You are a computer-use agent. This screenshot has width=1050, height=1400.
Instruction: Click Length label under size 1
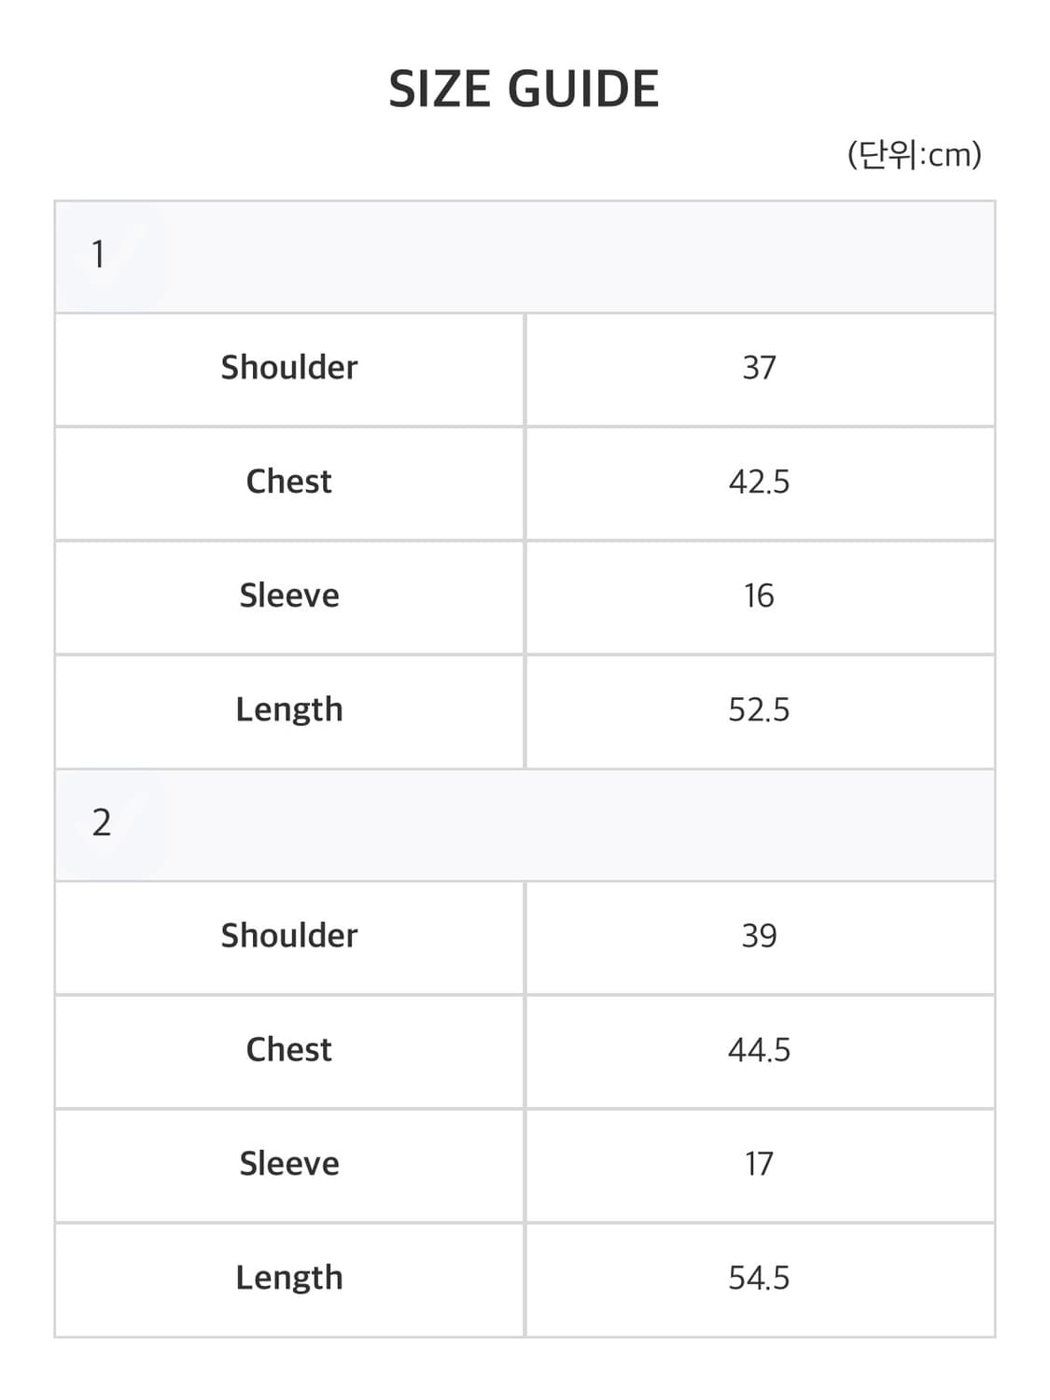click(x=289, y=710)
